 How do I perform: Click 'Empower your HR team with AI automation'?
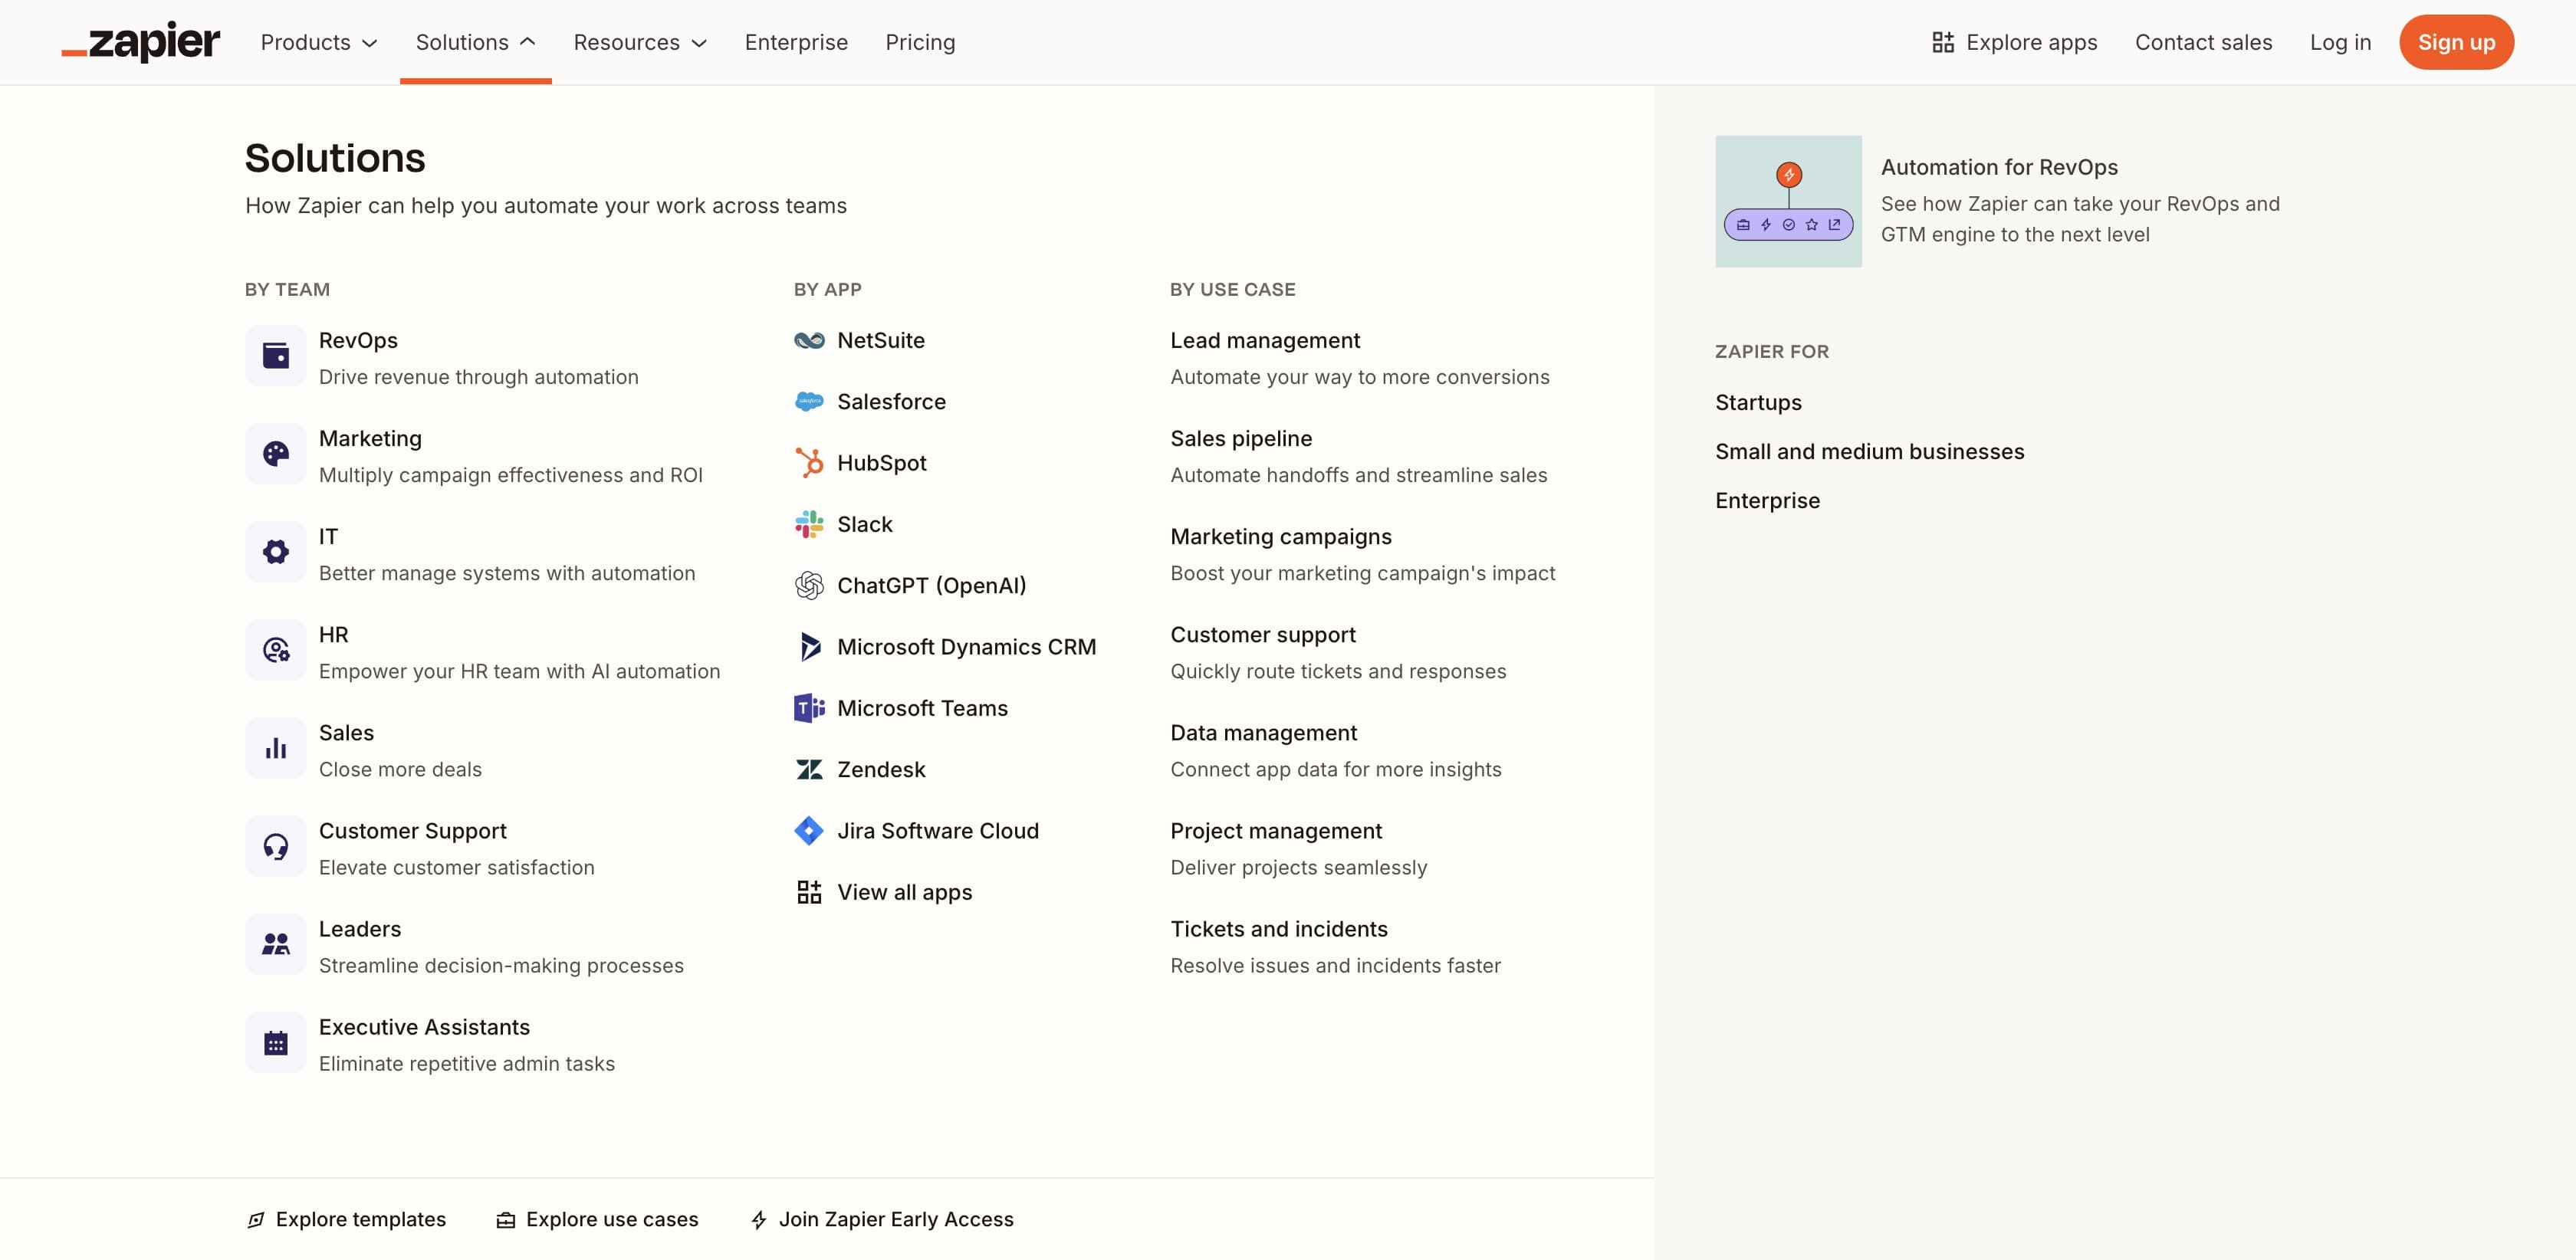[519, 671]
